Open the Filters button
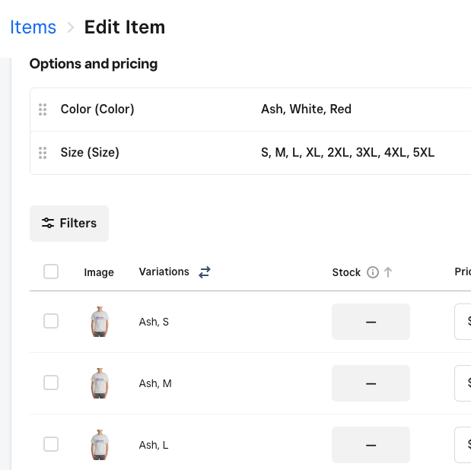Viewport: 471px width, 470px height. [69, 224]
